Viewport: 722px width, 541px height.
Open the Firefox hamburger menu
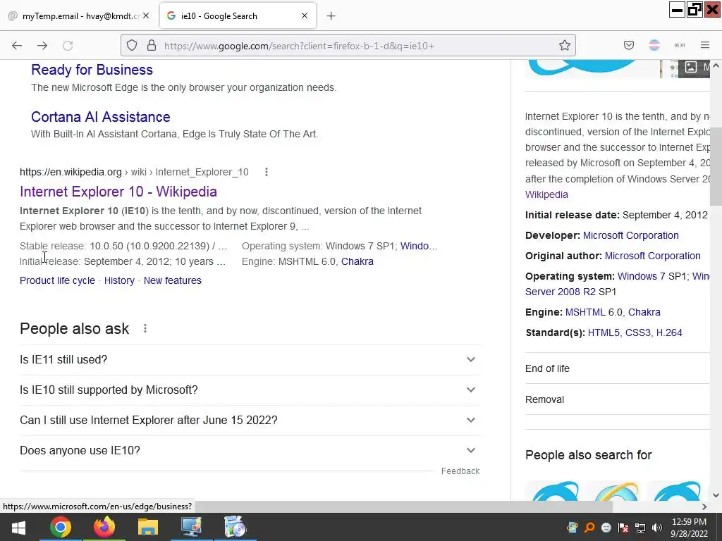tap(705, 45)
